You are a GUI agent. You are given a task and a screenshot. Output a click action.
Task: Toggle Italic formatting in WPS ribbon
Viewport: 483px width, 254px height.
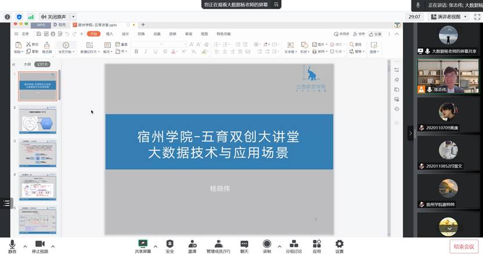point(146,52)
